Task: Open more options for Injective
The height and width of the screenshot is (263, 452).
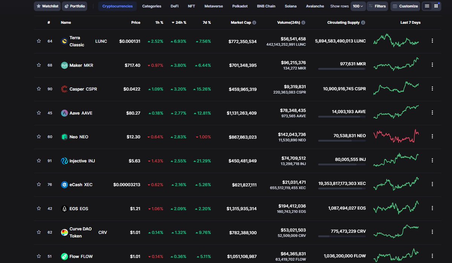Action: (x=432, y=160)
